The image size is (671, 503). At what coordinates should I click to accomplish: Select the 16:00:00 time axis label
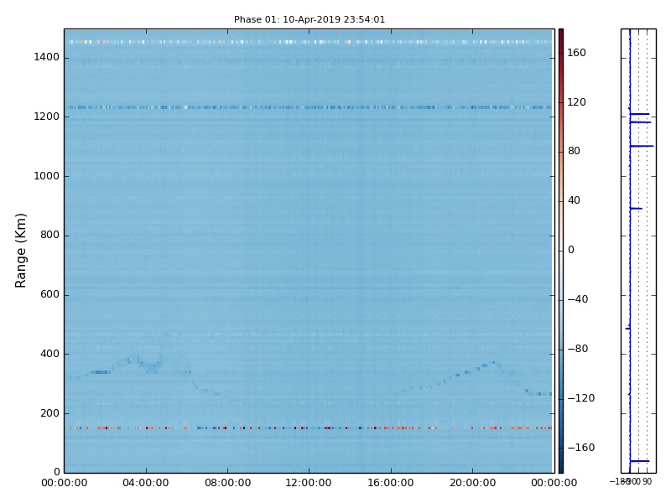[391, 483]
